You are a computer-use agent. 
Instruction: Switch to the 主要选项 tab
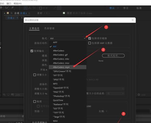pos(34,28)
